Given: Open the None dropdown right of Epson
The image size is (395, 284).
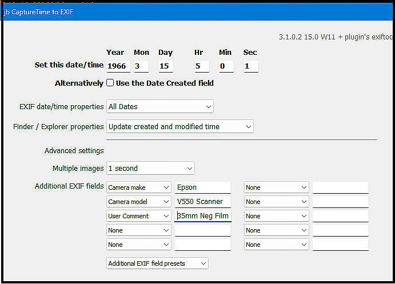Looking at the screenshot, I should (276, 187).
